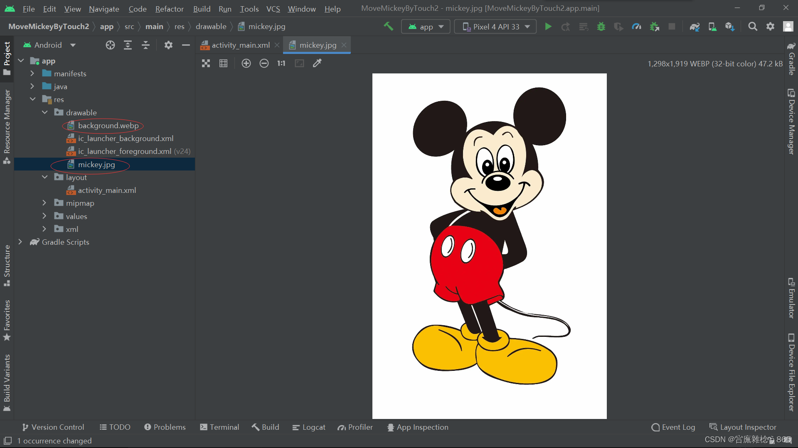Click the Debug app bug icon
This screenshot has height=448, width=798.
click(x=601, y=27)
